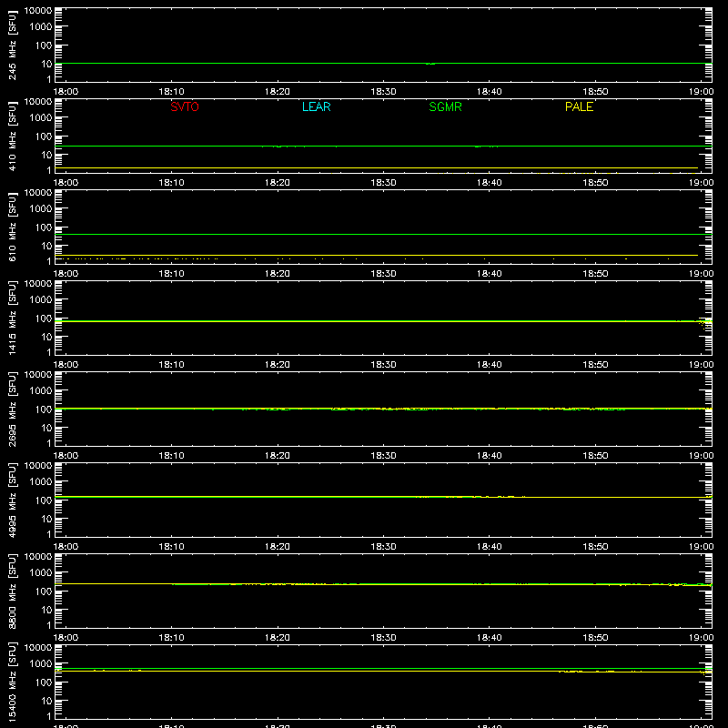Click 18:30 label below the 1415 MHz plot
The width and height of the screenshot is (728, 728).
(383, 365)
